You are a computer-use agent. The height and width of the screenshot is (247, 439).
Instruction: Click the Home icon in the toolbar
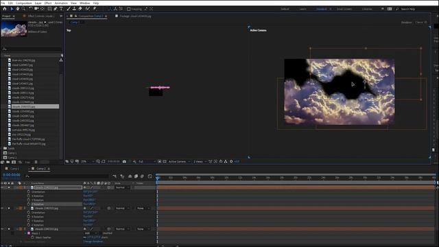pyautogui.click(x=5, y=9)
